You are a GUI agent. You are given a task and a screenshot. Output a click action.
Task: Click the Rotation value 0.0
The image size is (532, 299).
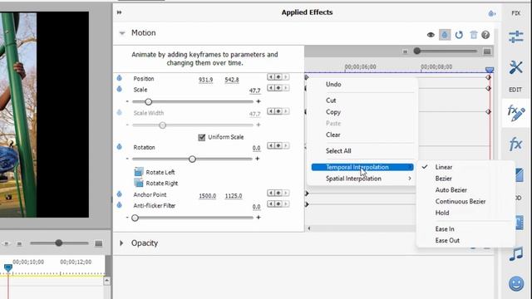(x=256, y=148)
